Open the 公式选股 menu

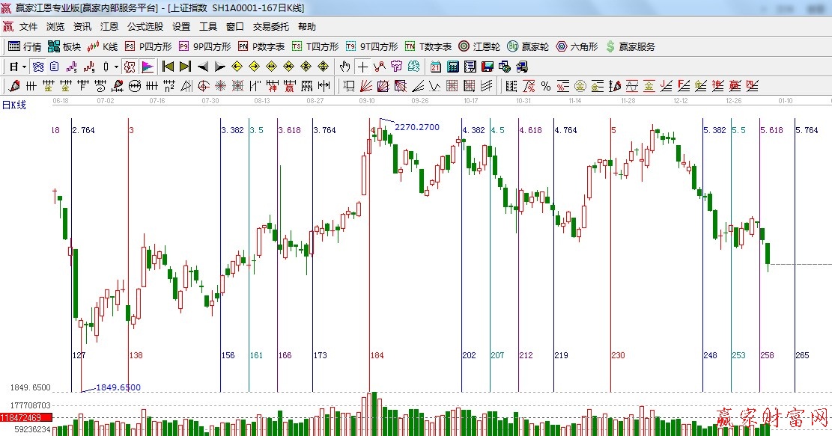click(x=145, y=27)
